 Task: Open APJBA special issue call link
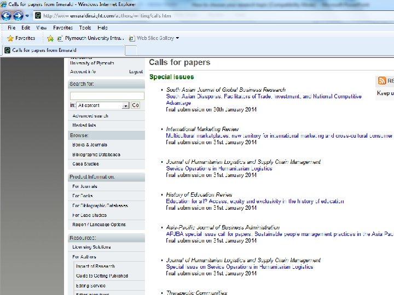[280, 234]
